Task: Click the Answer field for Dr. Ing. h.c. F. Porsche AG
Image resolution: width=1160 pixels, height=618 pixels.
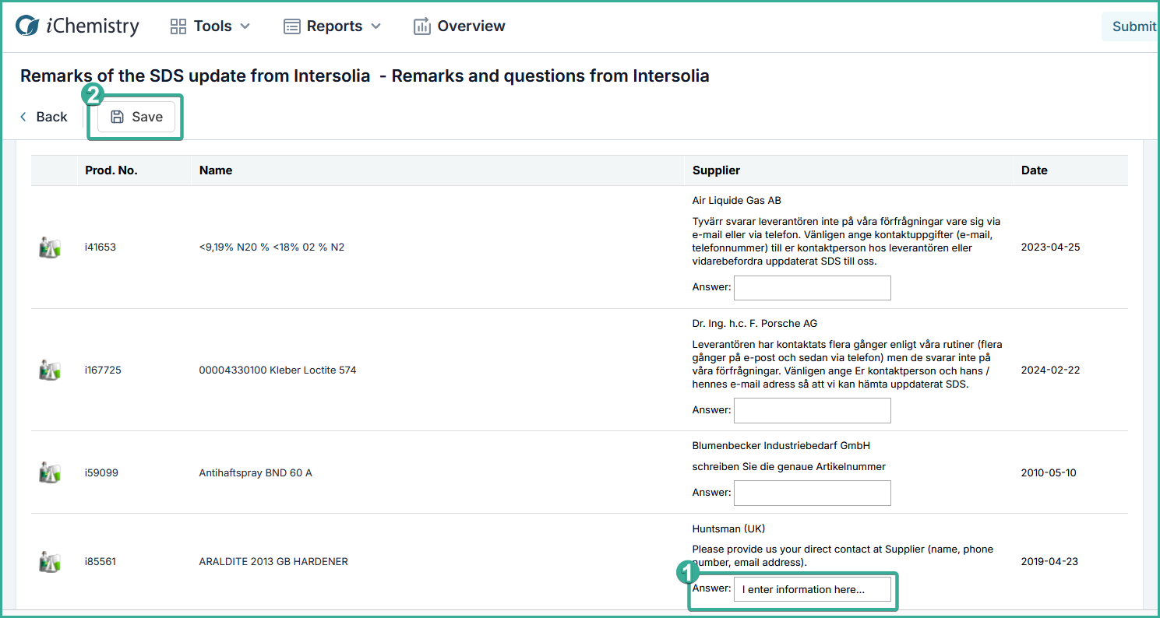Action: (813, 411)
